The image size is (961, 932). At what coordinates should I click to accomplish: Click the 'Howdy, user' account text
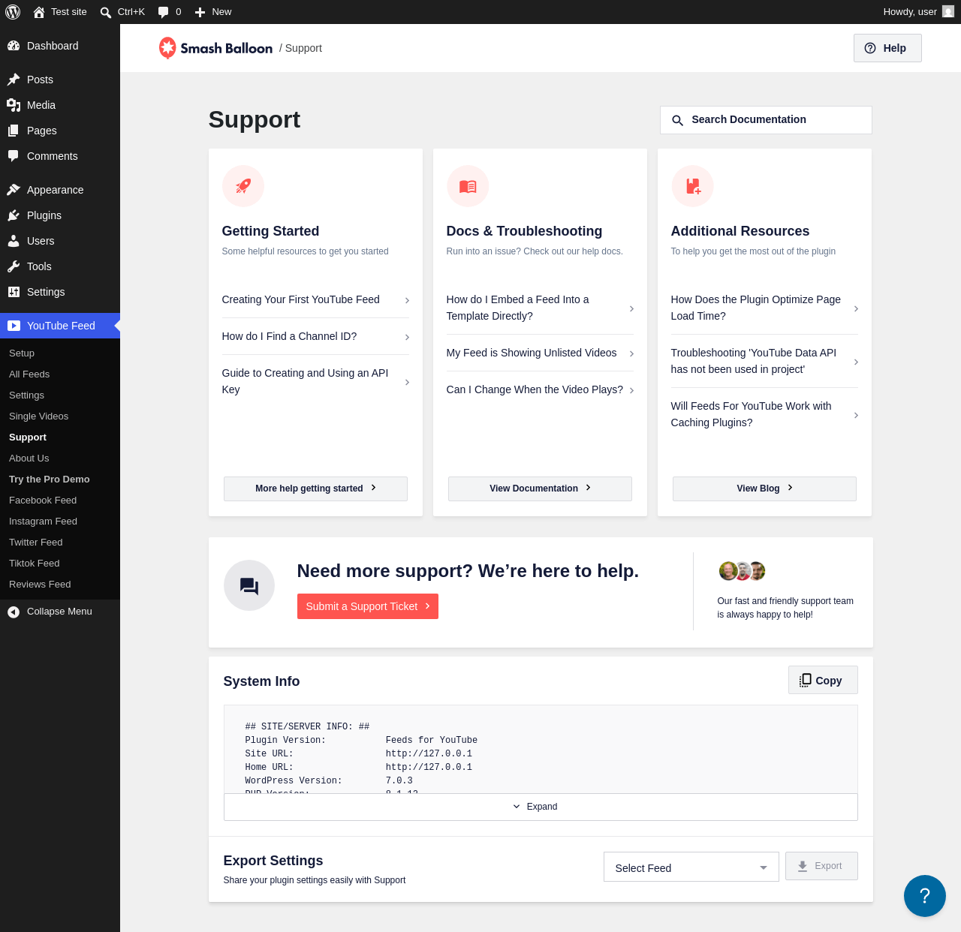coord(910,12)
